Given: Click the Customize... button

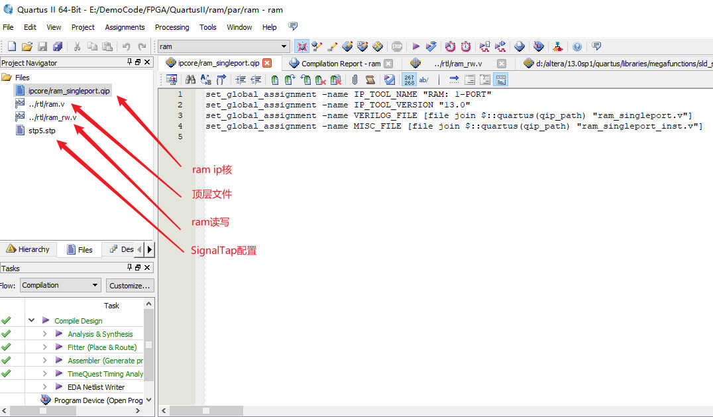Looking at the screenshot, I should (x=130, y=286).
